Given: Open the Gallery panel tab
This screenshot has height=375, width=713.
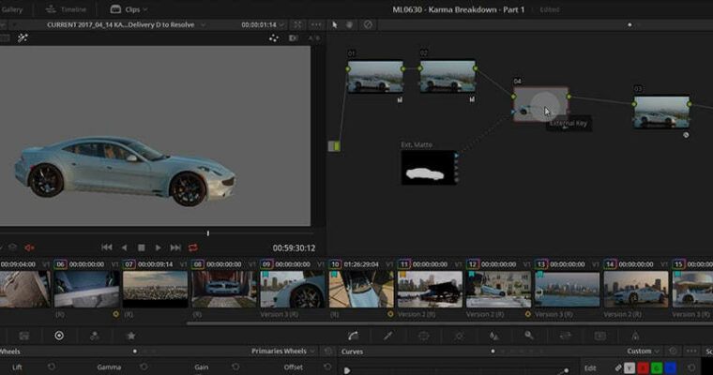Looking at the screenshot, I should coord(11,8).
